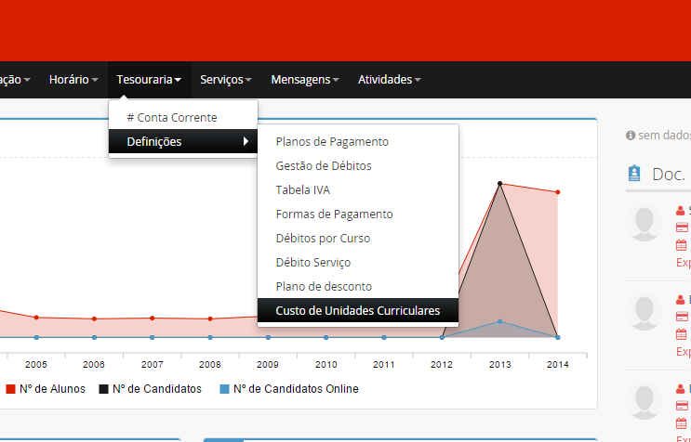Click the second entry's red card icon
This screenshot has height=442, width=691.
coord(681,317)
